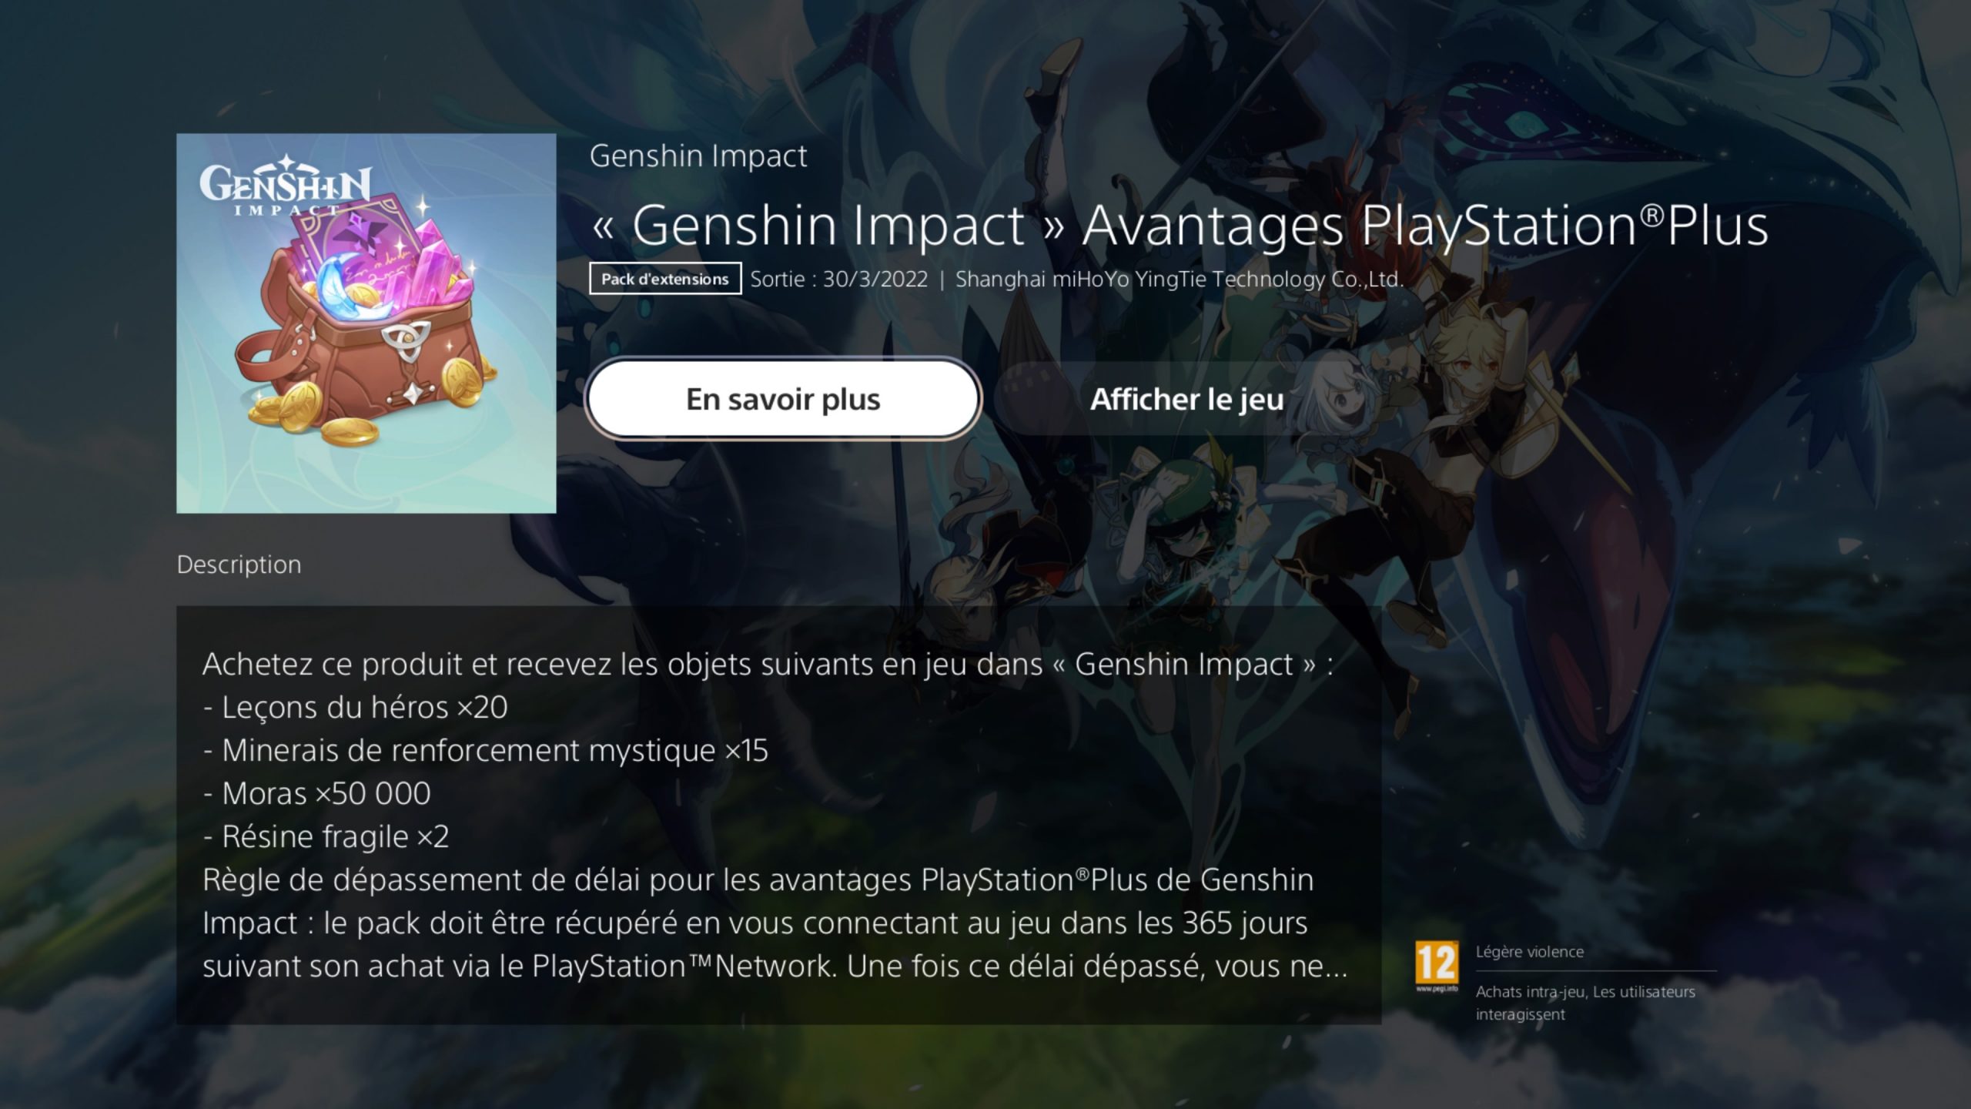Choose the Afficher le jeu button

pos(1186,399)
